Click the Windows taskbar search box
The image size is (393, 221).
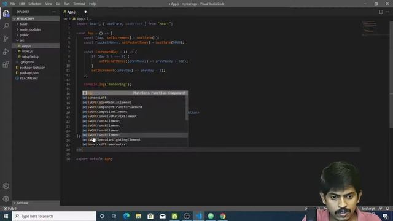point(54,216)
